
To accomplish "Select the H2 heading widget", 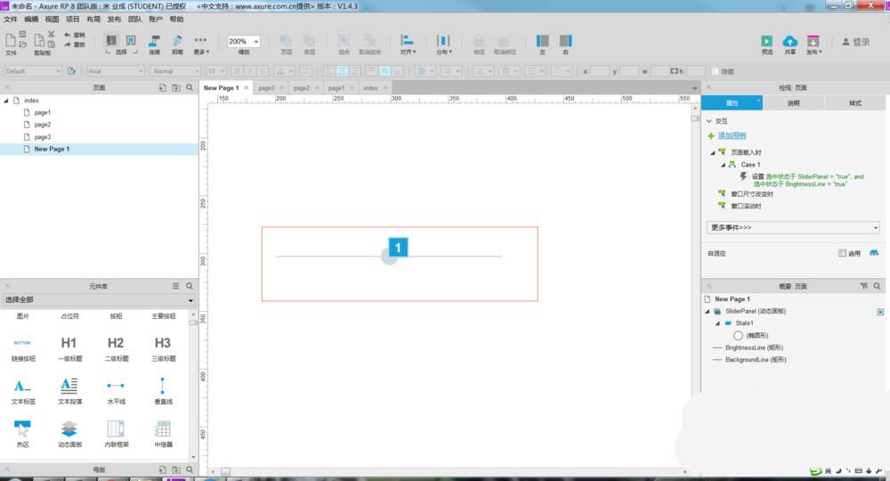I will (x=117, y=348).
